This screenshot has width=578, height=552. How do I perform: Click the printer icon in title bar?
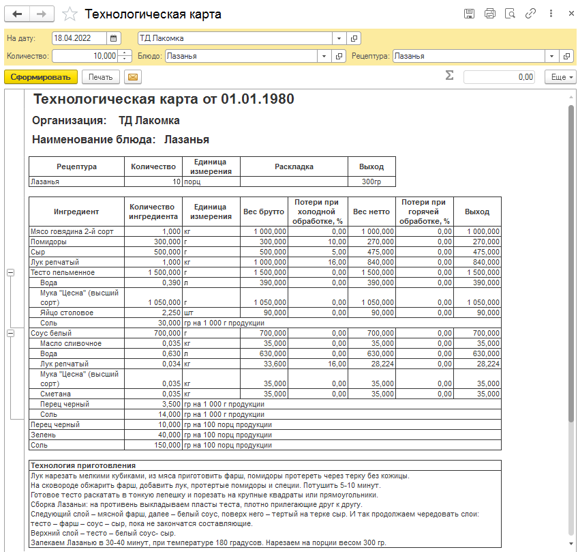(x=489, y=14)
